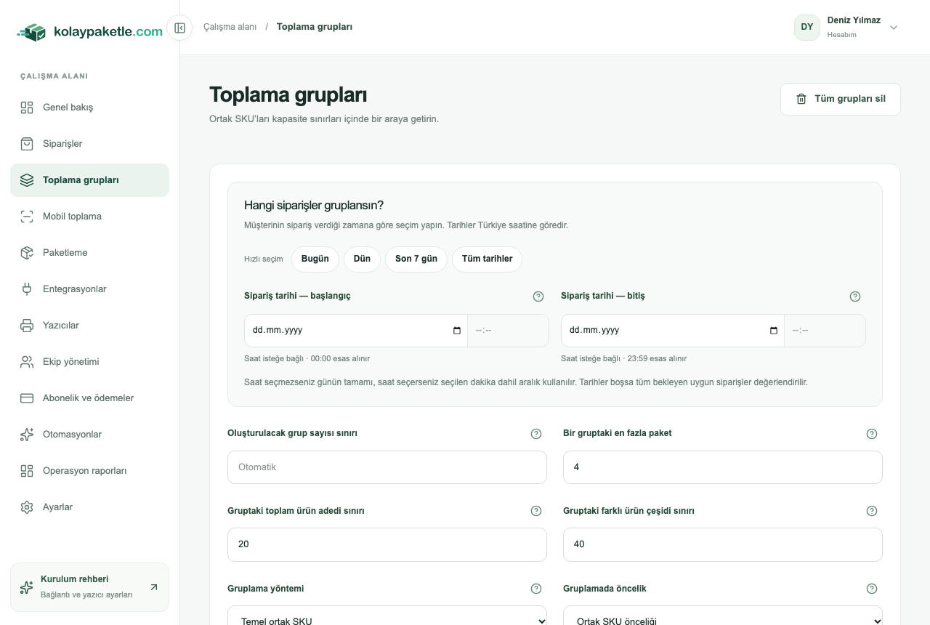Viewport: 930px width, 625px height.
Task: Open calendar picker in the end date field
Action: pyautogui.click(x=774, y=331)
